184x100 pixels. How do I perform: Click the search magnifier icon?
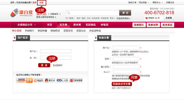[x=68, y=13]
